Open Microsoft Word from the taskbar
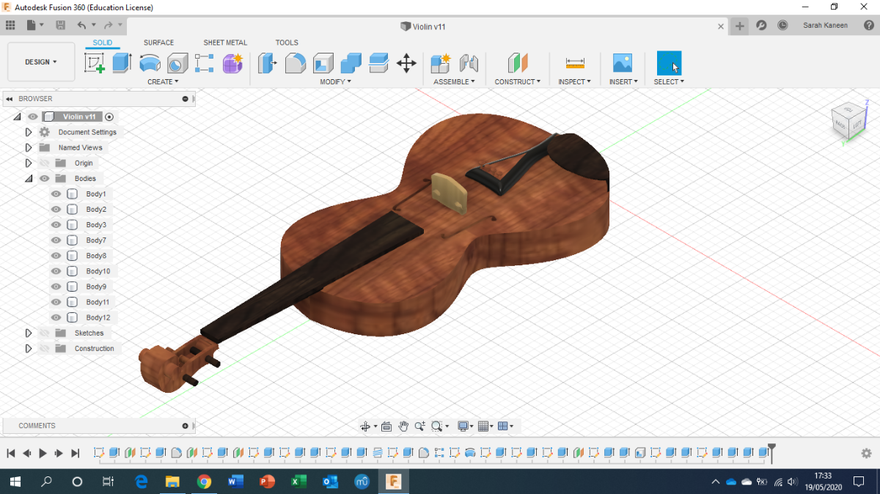 click(235, 482)
